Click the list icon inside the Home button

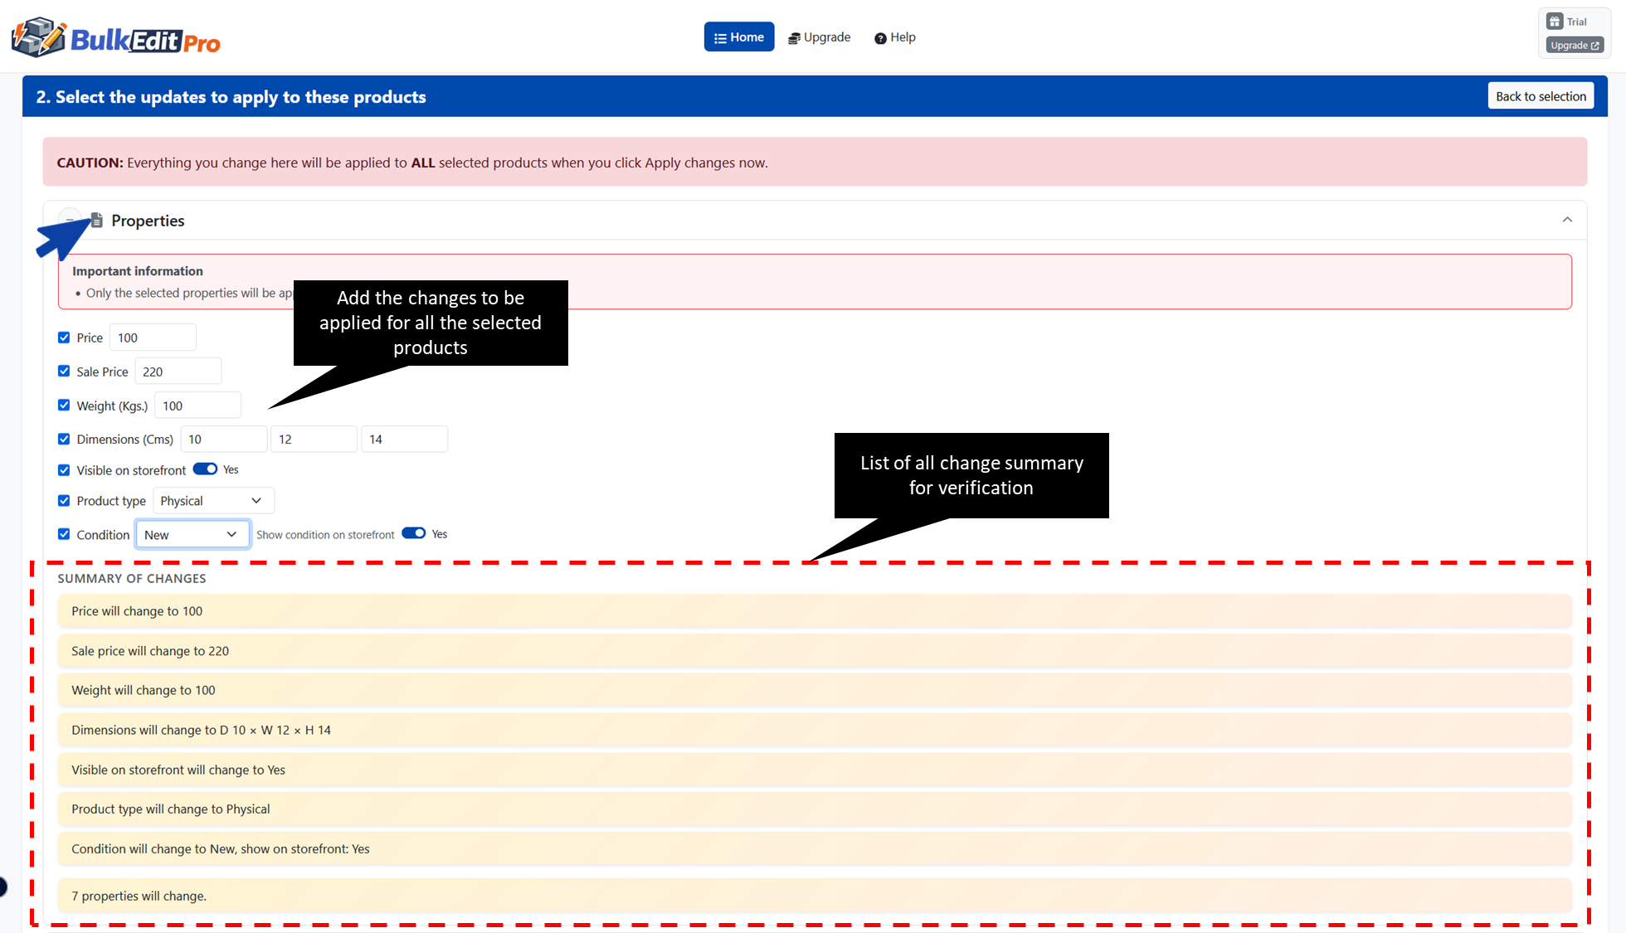pyautogui.click(x=719, y=36)
